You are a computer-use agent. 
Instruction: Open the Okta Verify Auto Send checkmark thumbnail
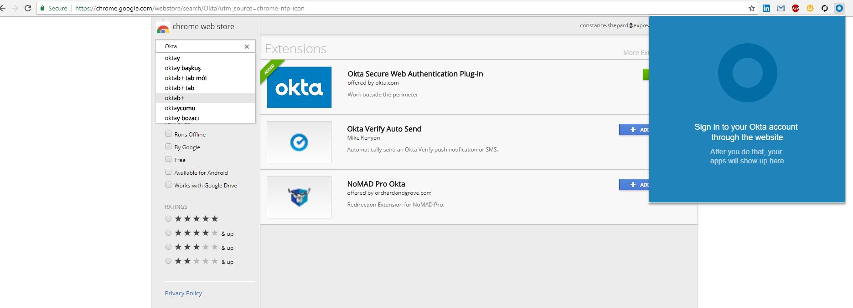[299, 142]
